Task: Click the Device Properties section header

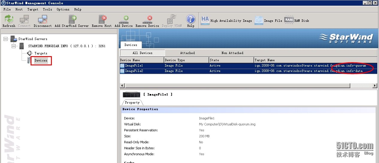Action: coord(249,110)
